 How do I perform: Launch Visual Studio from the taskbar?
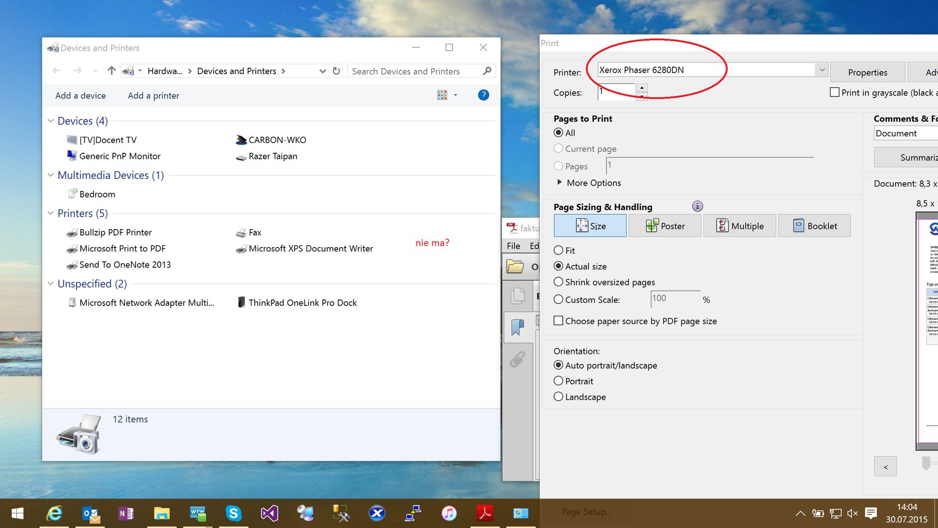[x=269, y=513]
